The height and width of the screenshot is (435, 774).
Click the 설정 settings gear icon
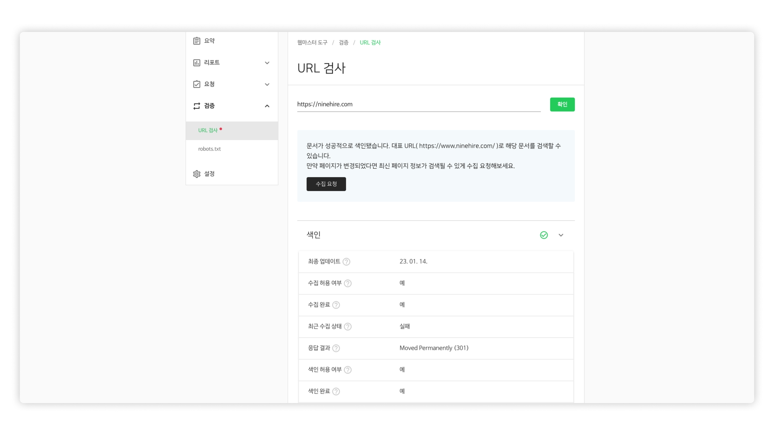(197, 174)
